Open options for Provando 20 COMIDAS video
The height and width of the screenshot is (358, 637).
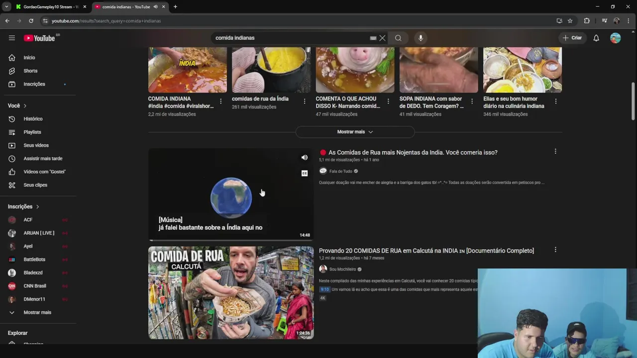[x=555, y=250]
